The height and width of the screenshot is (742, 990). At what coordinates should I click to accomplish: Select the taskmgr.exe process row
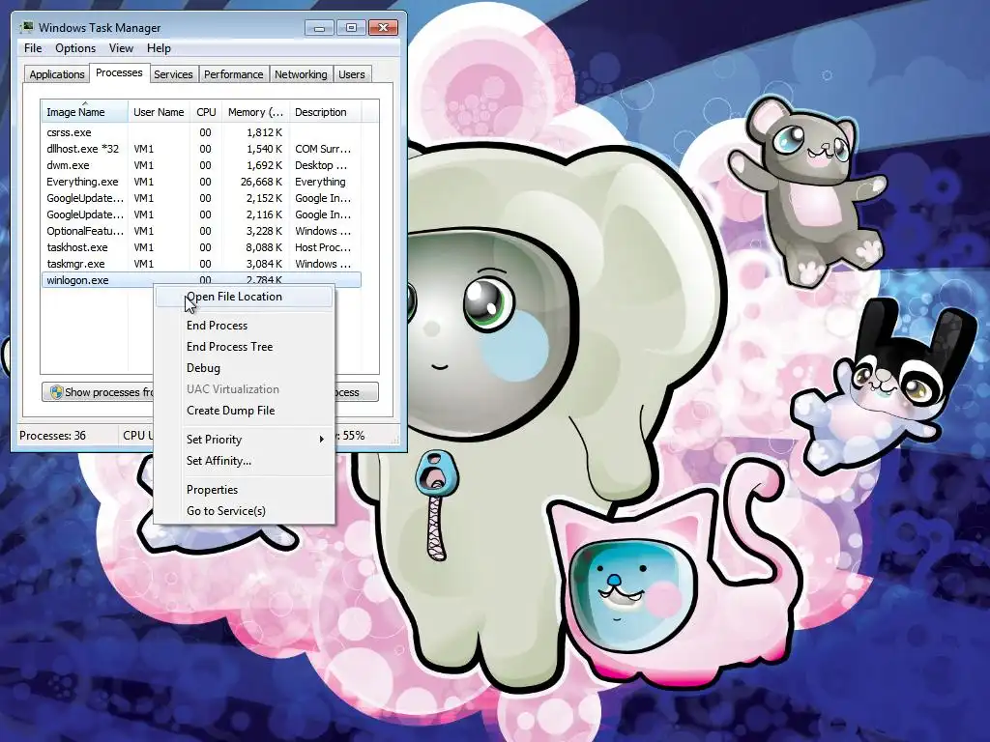[201, 264]
